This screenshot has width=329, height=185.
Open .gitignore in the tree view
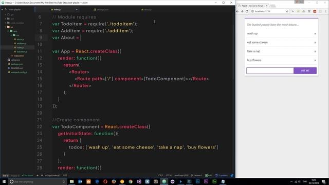(15, 60)
